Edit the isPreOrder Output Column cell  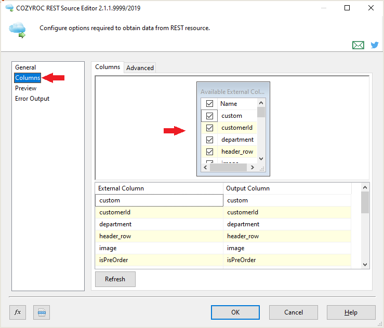(287, 260)
